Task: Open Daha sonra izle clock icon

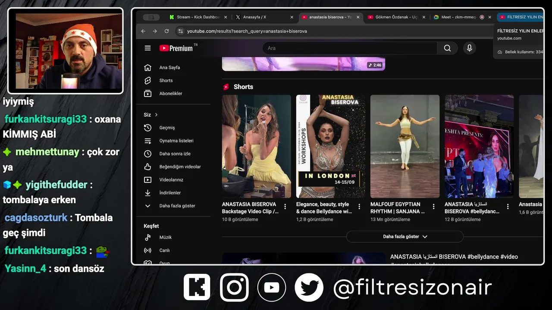Action: click(x=147, y=154)
